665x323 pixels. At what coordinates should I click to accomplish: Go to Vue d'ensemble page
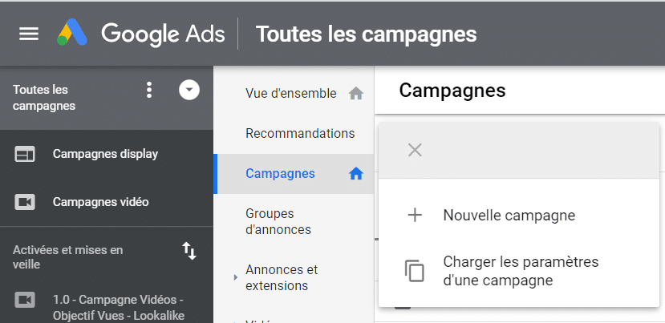tap(290, 93)
